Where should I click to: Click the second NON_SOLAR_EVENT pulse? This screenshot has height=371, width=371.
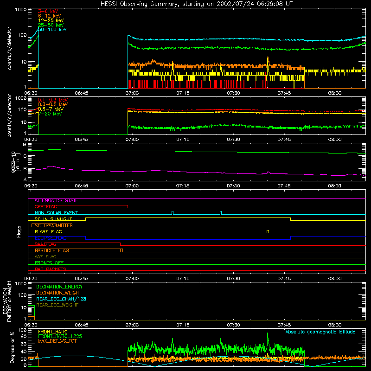pyautogui.click(x=221, y=213)
